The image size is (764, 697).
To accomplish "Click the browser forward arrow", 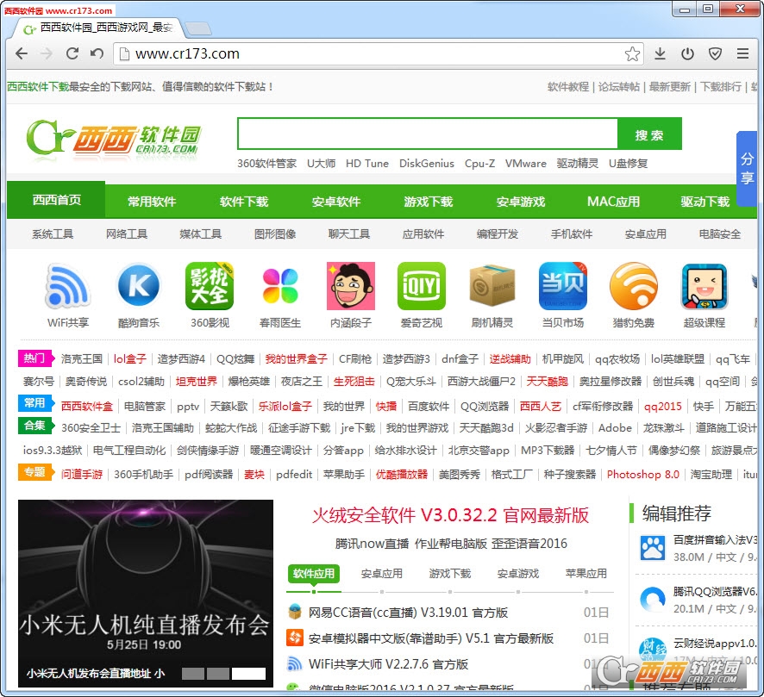I will [47, 53].
